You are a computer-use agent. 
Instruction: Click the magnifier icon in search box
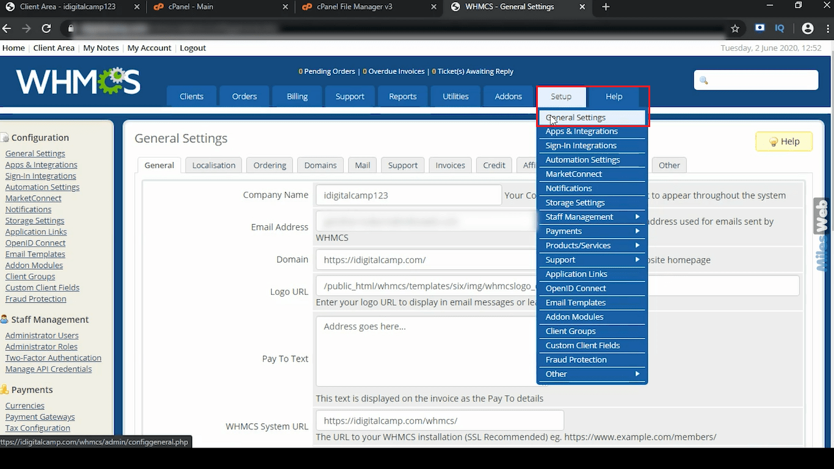tap(703, 80)
